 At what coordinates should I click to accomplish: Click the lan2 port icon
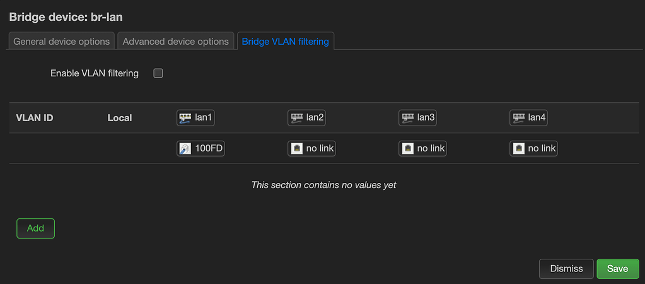296,117
